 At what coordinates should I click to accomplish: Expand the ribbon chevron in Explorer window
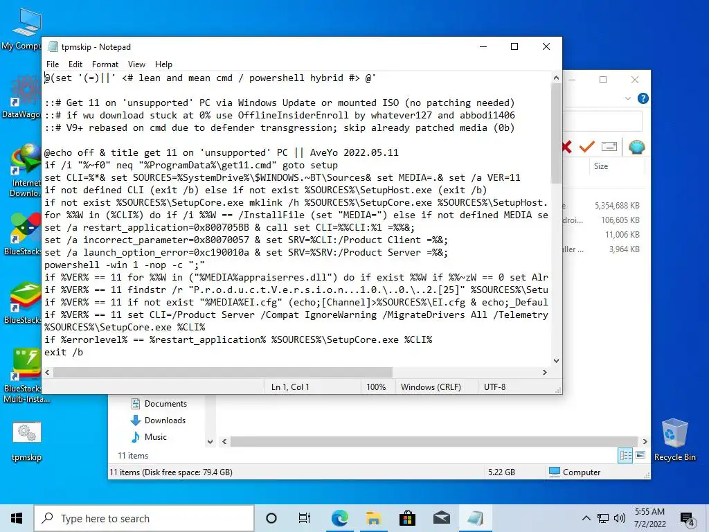[x=627, y=98]
